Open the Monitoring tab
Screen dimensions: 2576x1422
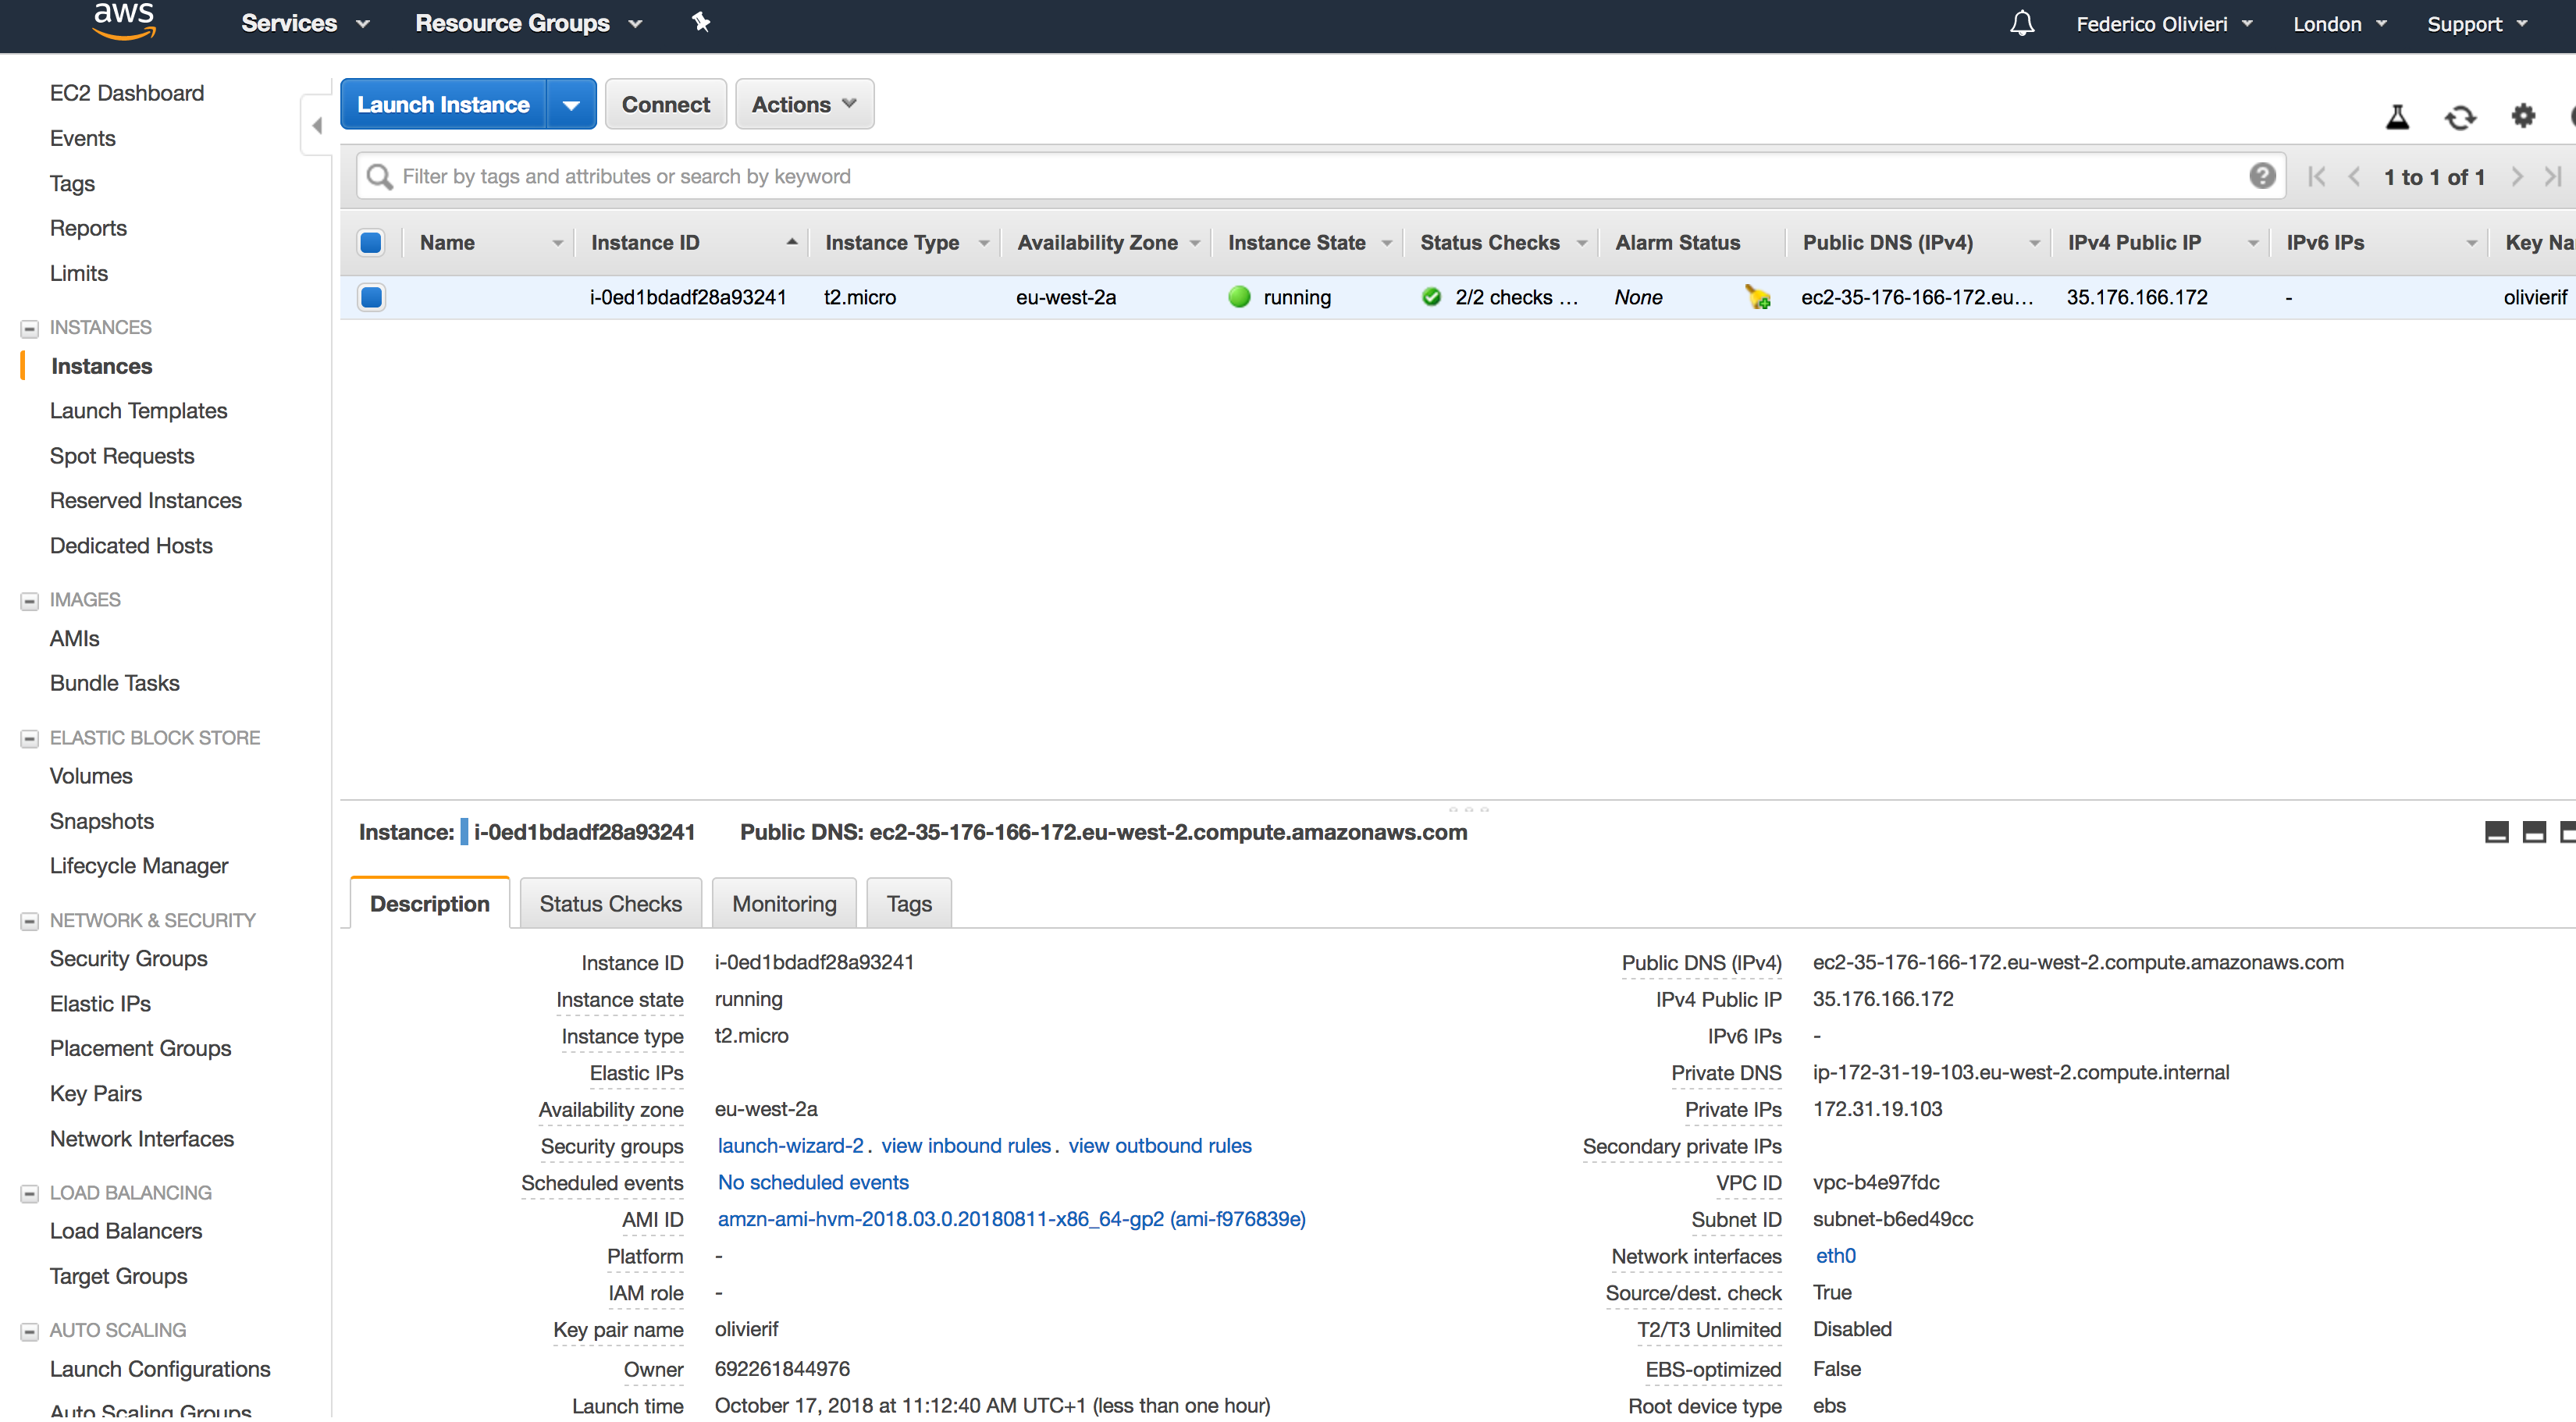[783, 903]
